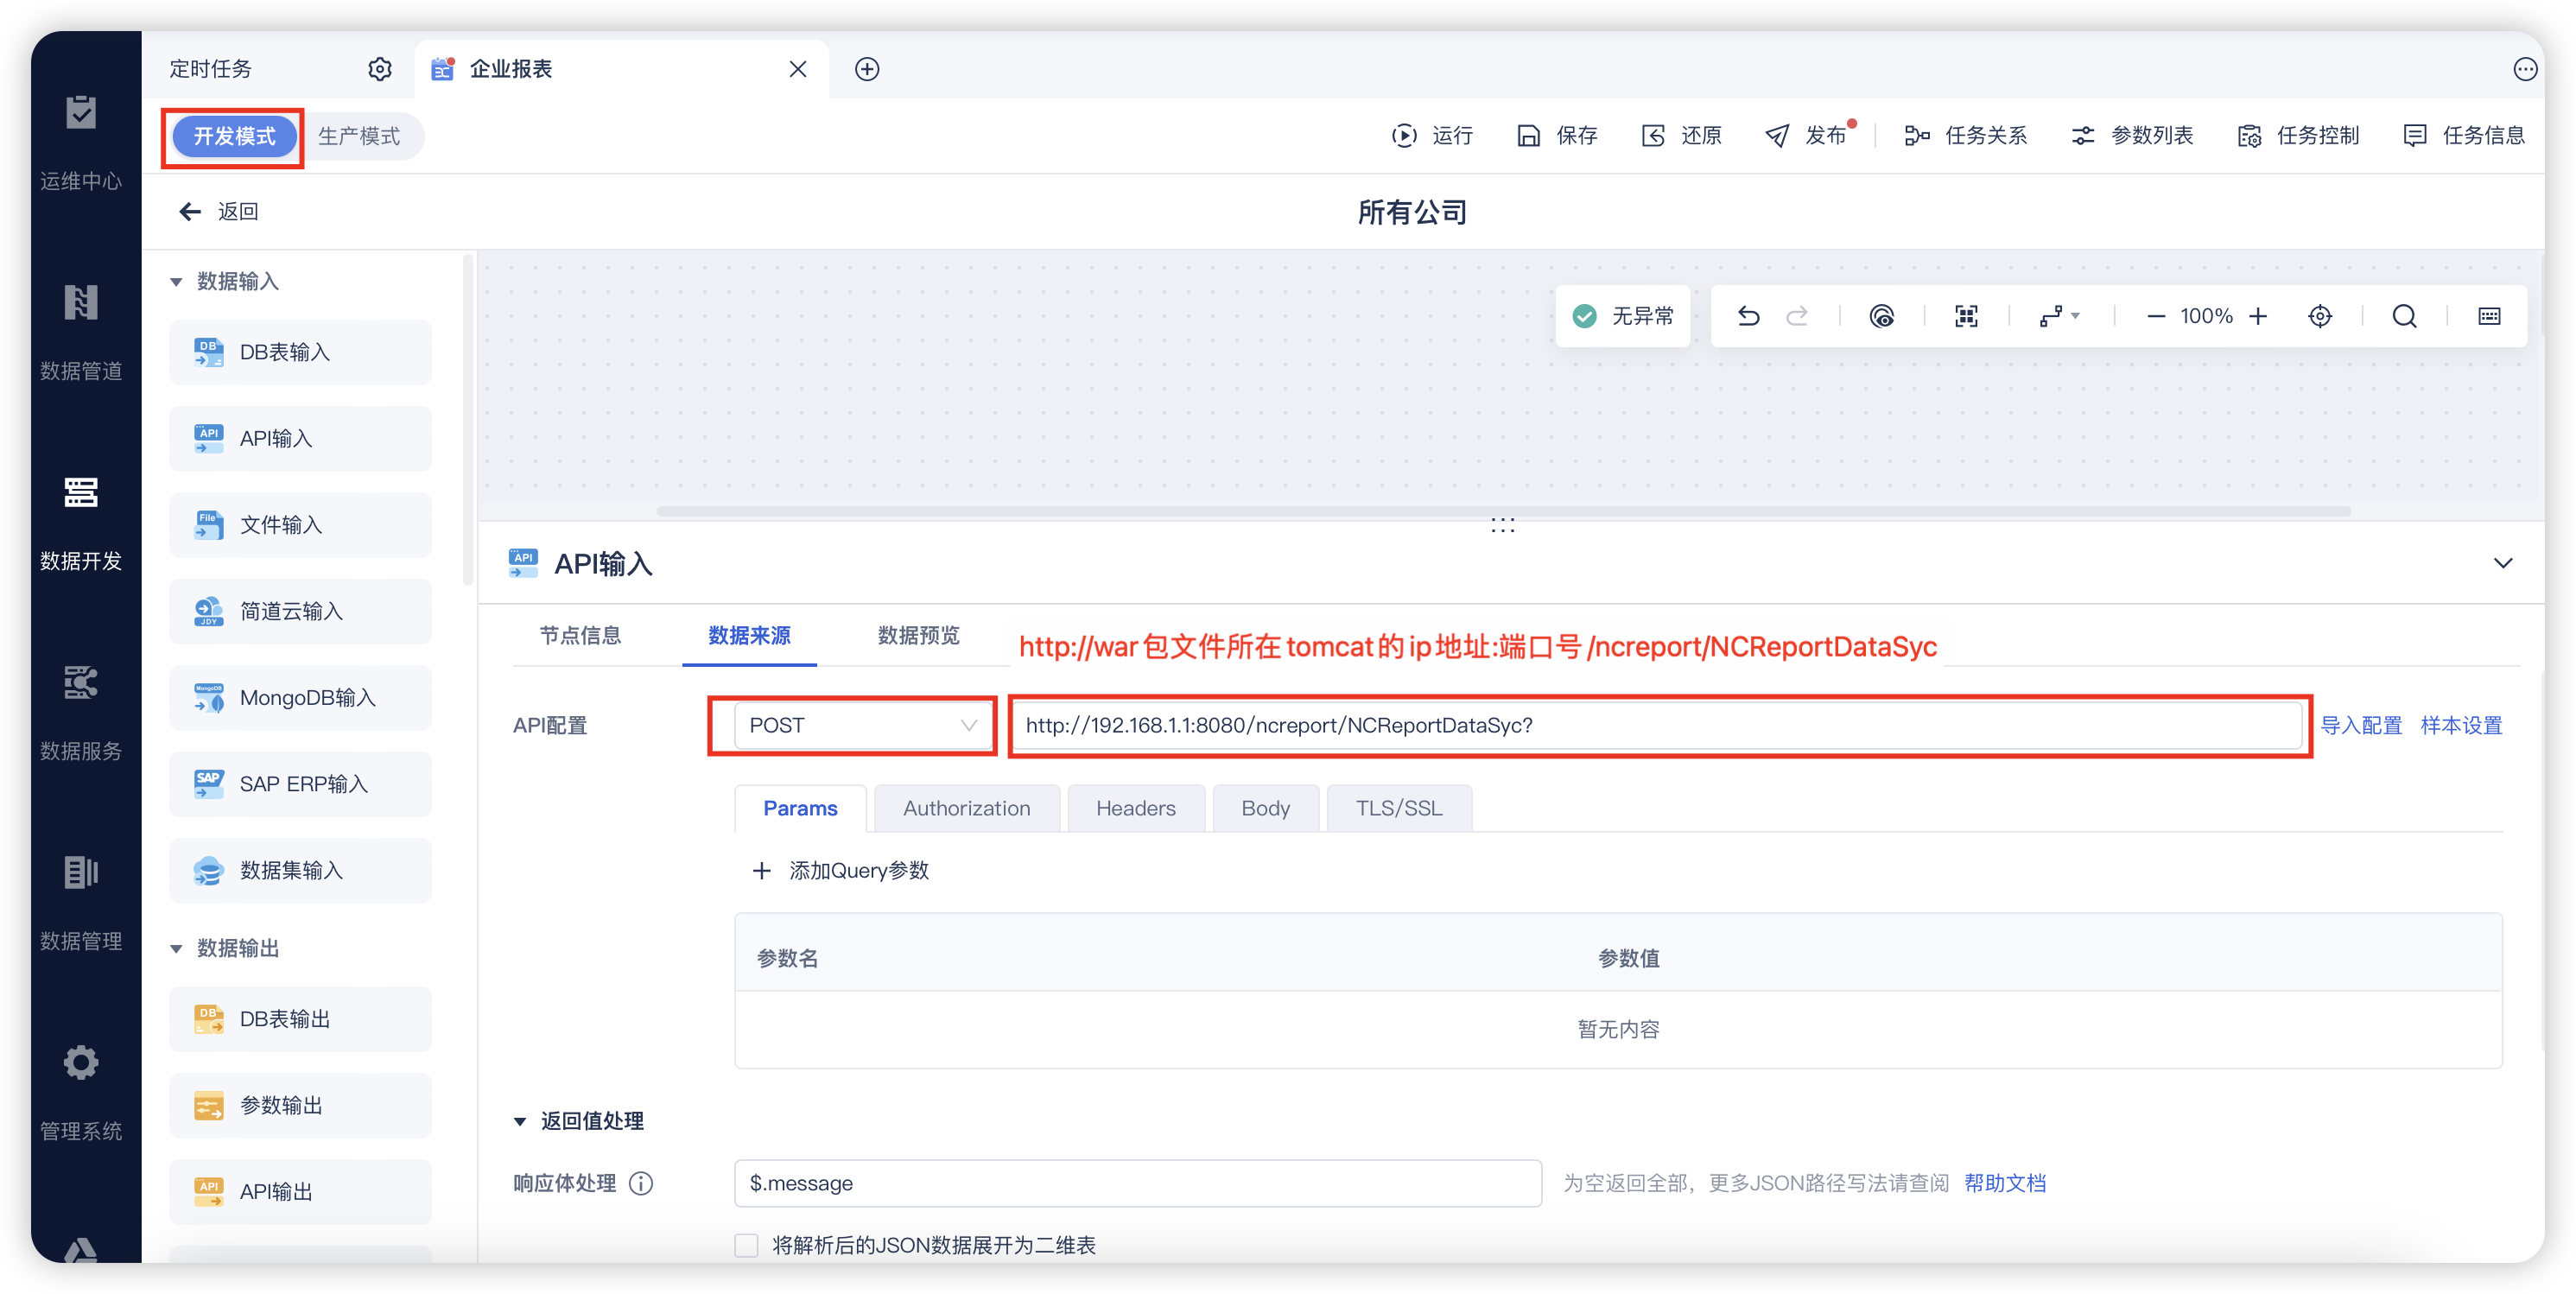This screenshot has height=1294, width=2576.
Task: Open the 数据预览 tab
Action: click(918, 635)
